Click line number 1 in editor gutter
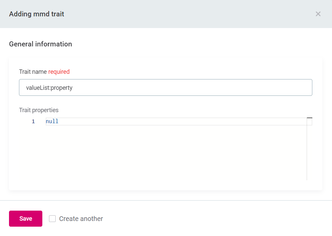This screenshot has height=236, width=332. [x=33, y=122]
